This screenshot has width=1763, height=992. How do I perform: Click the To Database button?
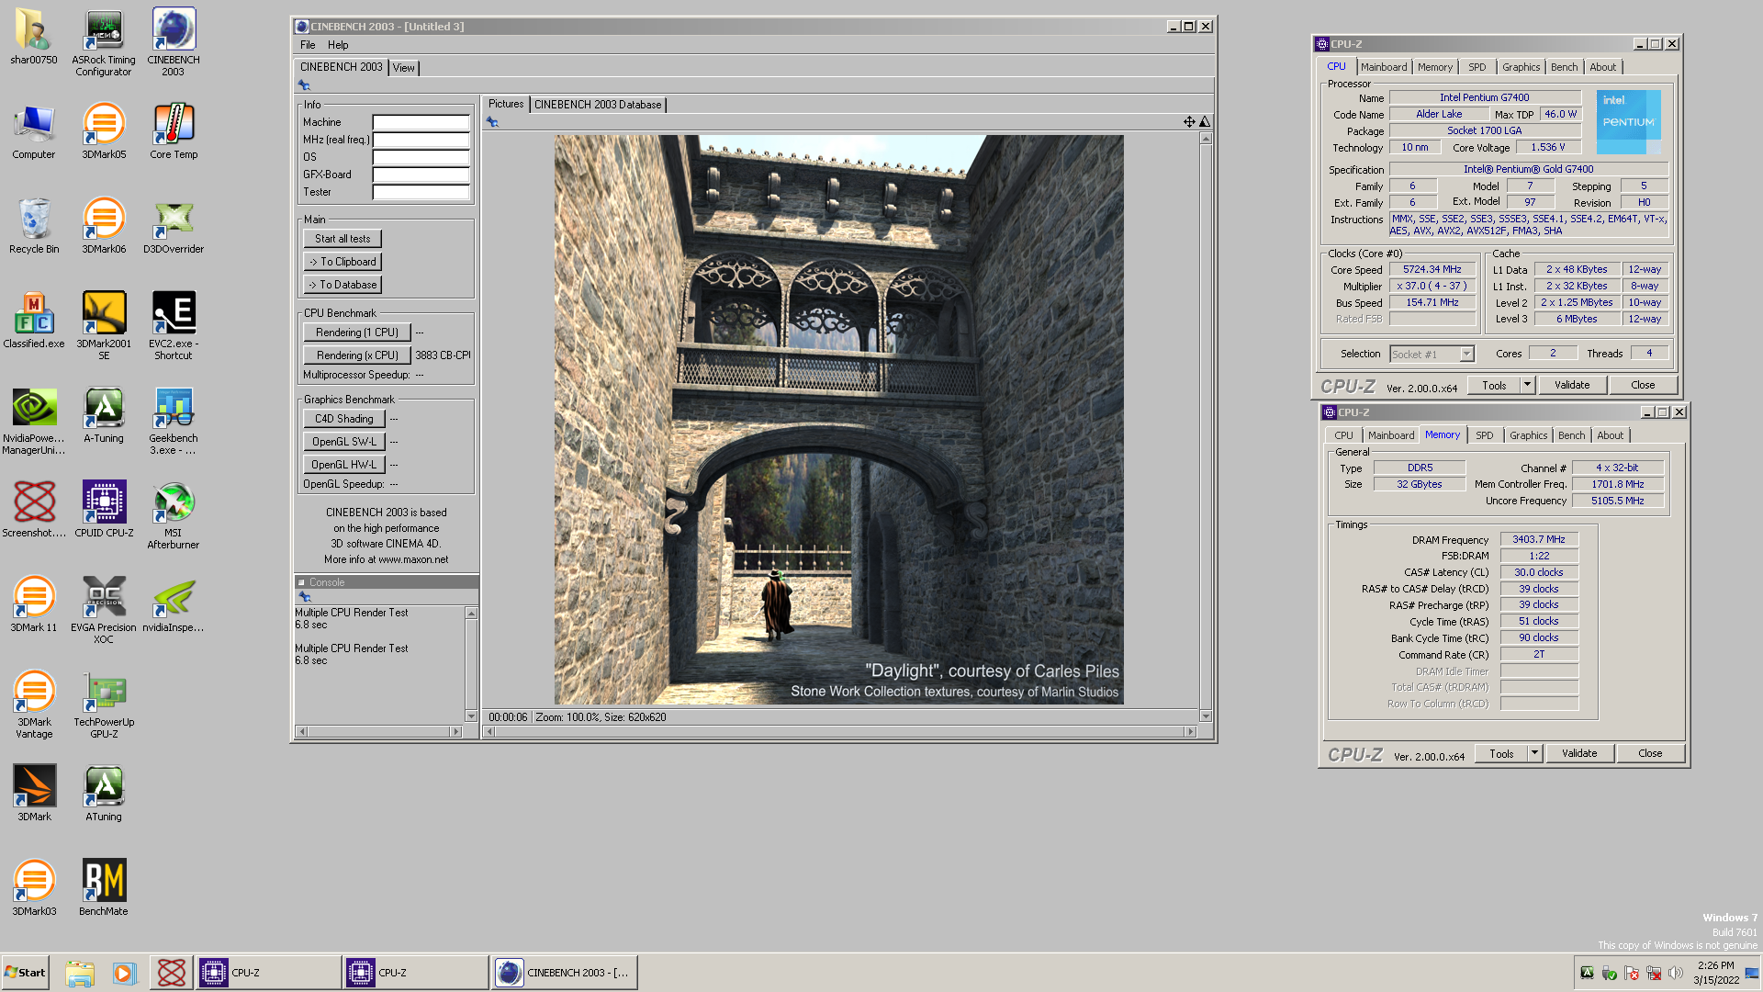click(342, 285)
